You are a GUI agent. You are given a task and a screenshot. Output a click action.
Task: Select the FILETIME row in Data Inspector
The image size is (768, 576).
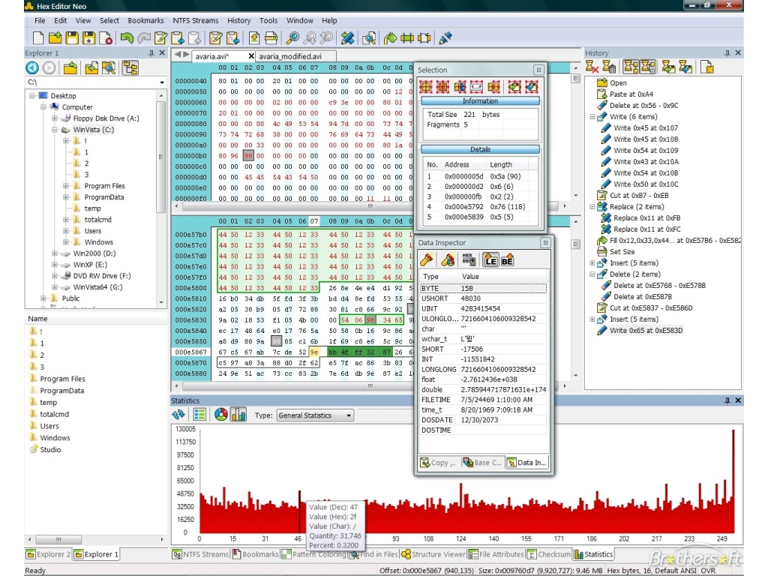pos(483,400)
